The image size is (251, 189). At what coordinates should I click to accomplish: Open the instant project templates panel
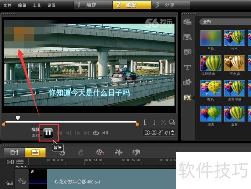coord(187,37)
